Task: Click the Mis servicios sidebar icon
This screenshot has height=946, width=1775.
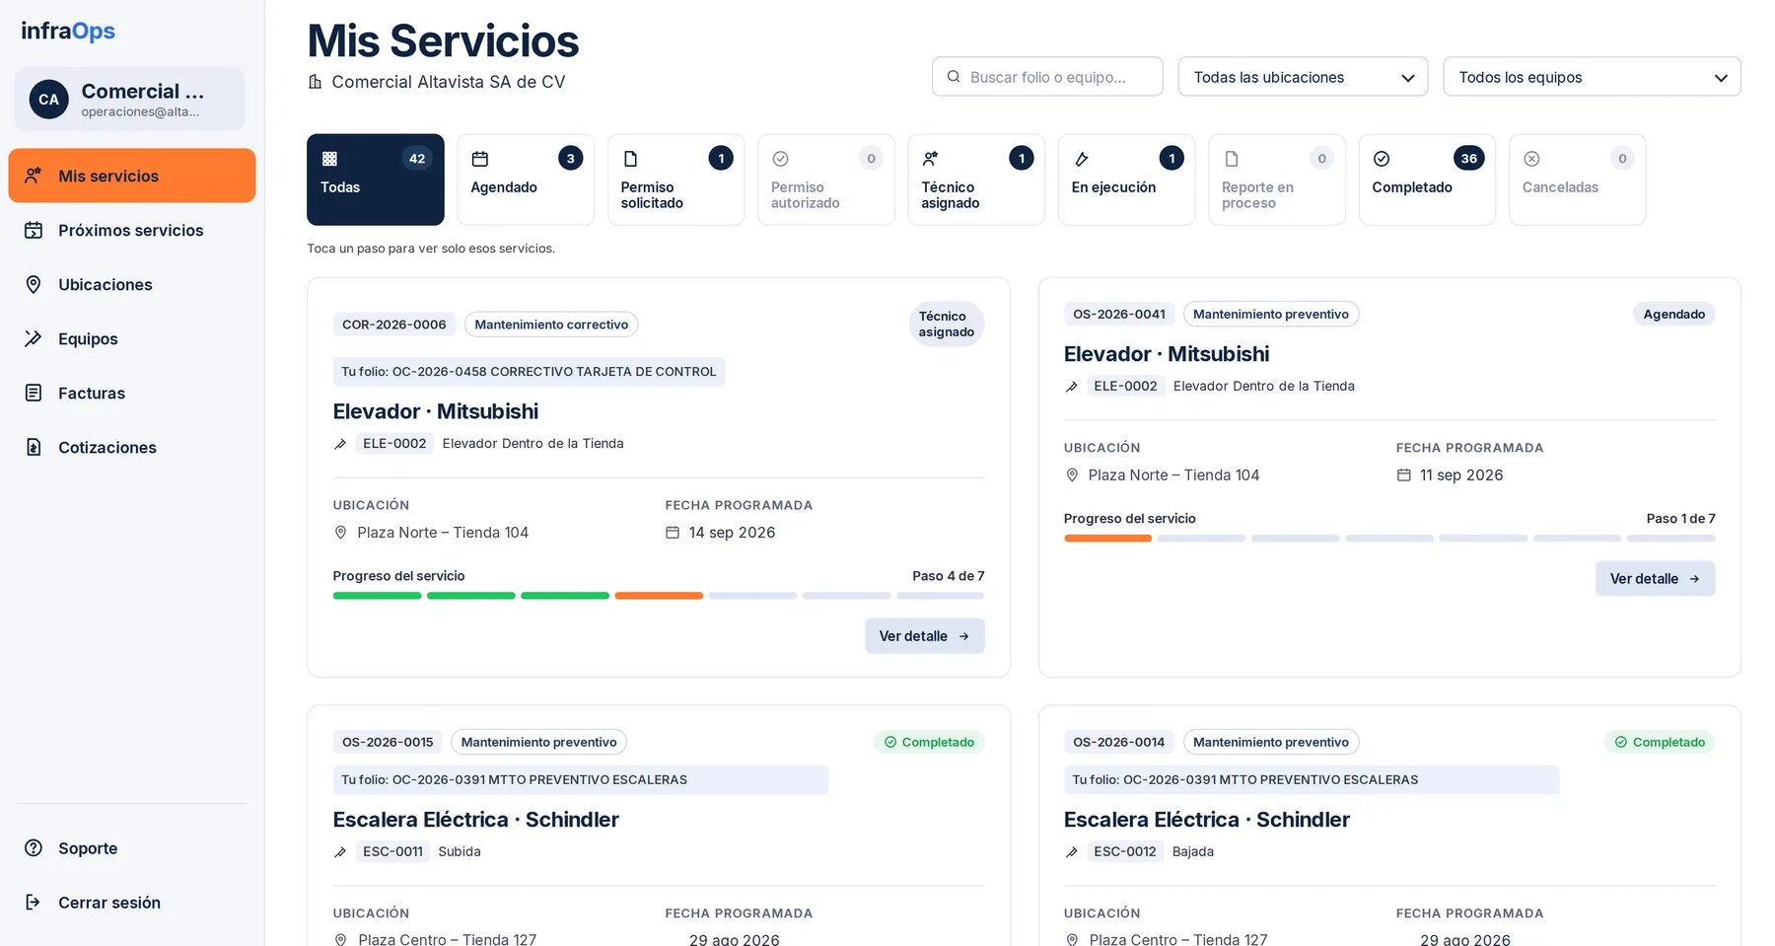Action: click(x=34, y=176)
